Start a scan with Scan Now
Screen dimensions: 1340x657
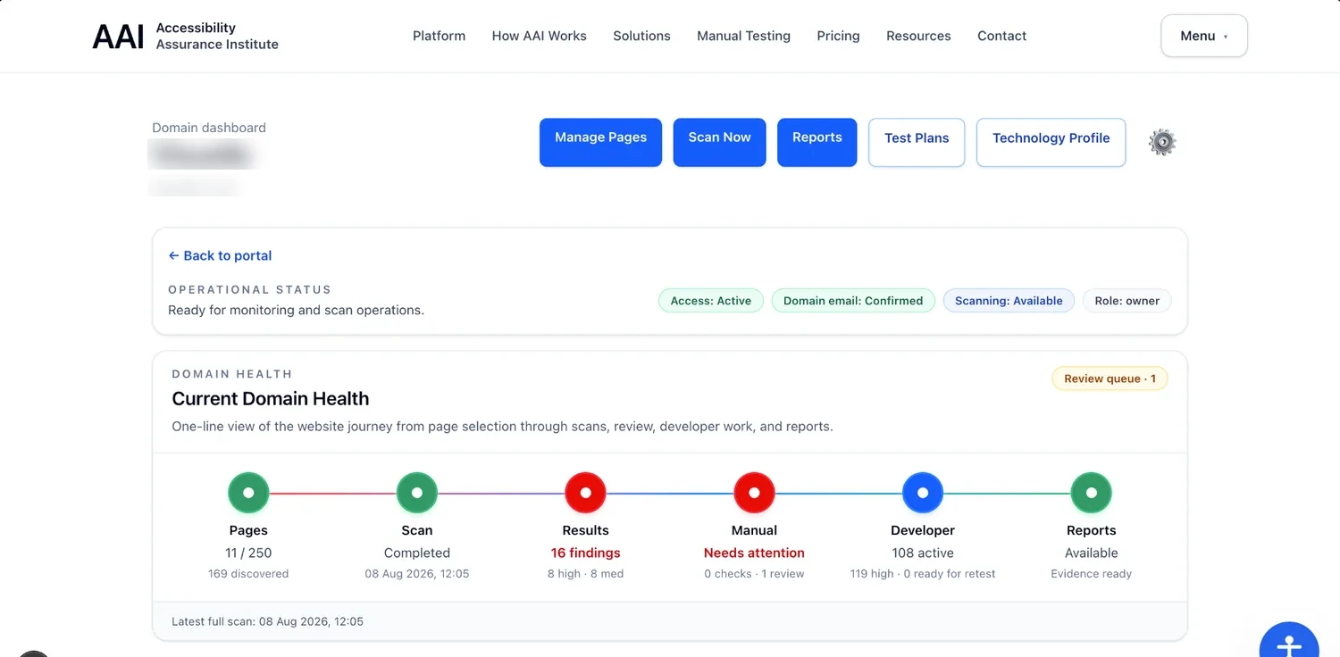[x=719, y=142]
